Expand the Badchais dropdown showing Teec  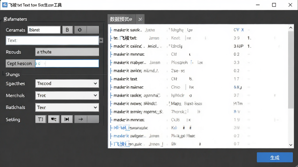click(67, 107)
